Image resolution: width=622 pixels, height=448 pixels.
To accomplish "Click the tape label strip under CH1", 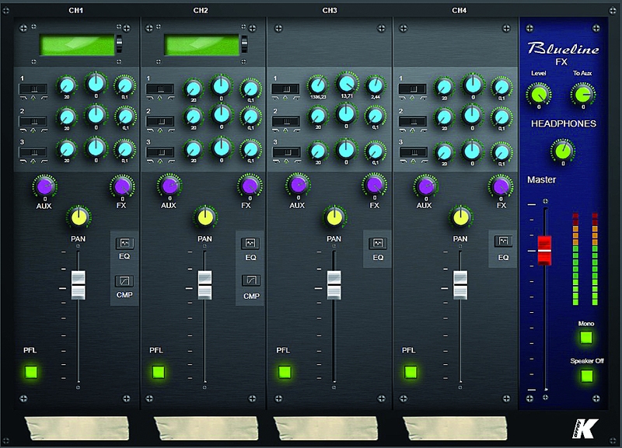I will (x=77, y=428).
